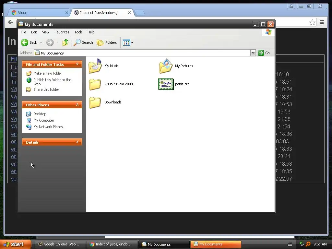Click the keyboard icon in system tray
332x249 pixels.
coord(290,244)
